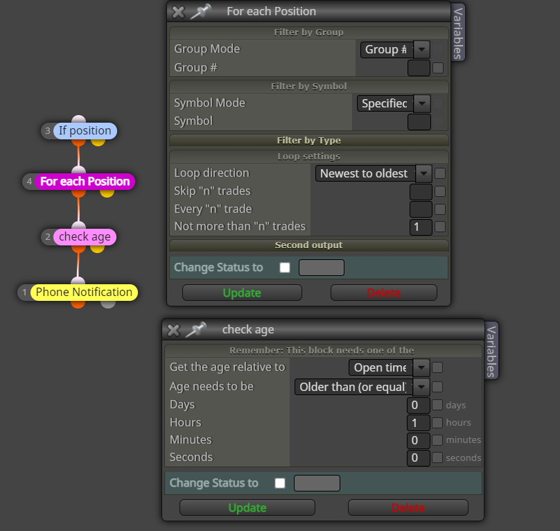Open Group Mode dropdown
Image resolution: width=560 pixels, height=531 pixels.
click(395, 50)
